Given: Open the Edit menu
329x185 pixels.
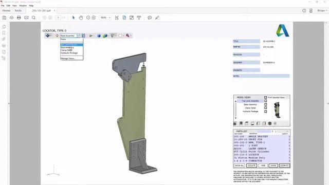Looking at the screenshot, I should pos(8,6).
